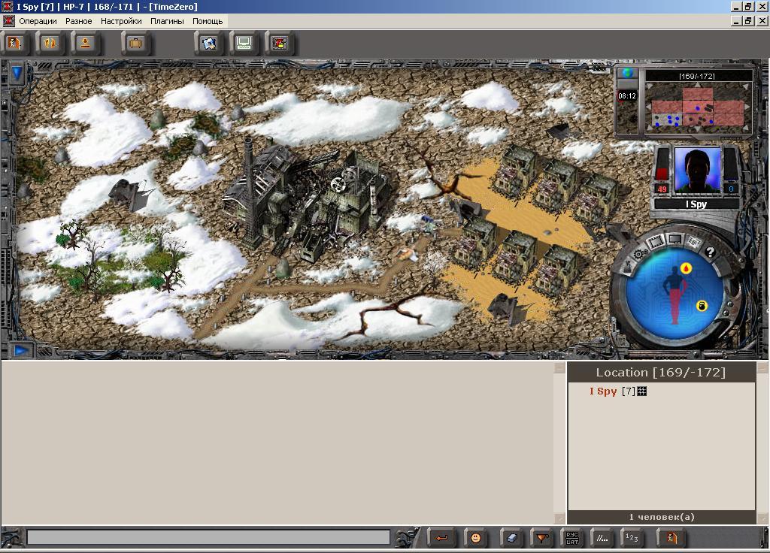Click the orange enter arrow send button
The image size is (770, 553).
click(x=441, y=538)
